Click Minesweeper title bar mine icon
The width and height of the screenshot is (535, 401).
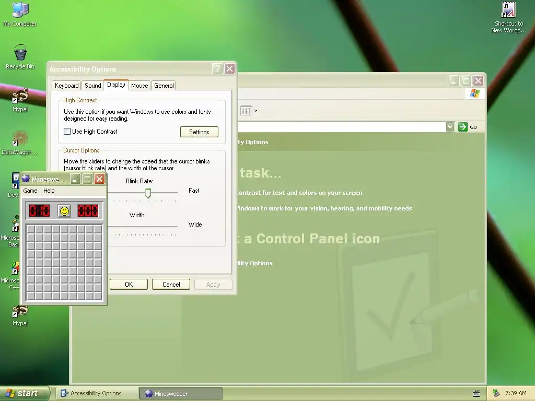[26, 179]
